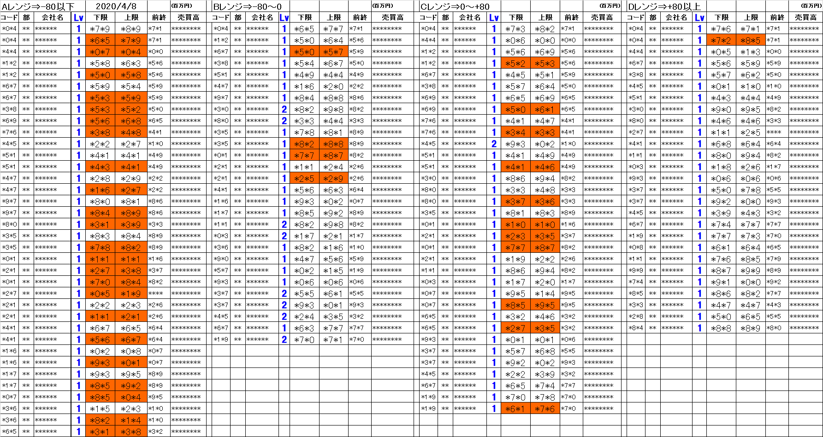Screen dimensions: 823x437
Task: Click the 売買高 header in the Bレンジ table
Action: click(x=392, y=17)
